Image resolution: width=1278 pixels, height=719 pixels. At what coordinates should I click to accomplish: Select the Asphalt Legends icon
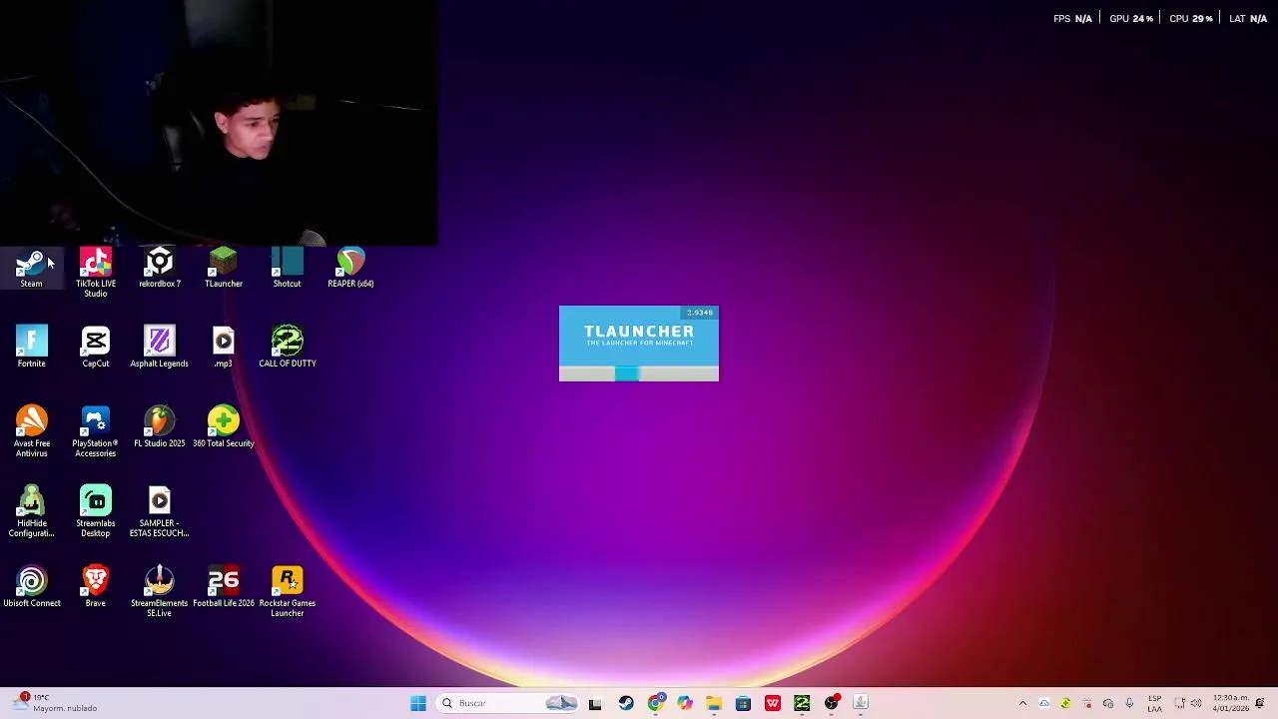click(x=160, y=347)
